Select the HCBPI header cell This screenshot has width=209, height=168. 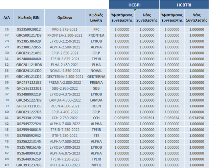coord(134,5)
